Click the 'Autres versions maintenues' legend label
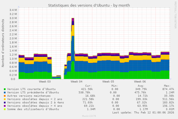This screenshot has width=178, height=119. point(29,96)
